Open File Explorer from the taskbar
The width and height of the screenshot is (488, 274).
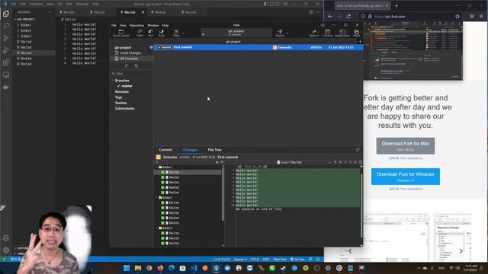tap(138, 268)
